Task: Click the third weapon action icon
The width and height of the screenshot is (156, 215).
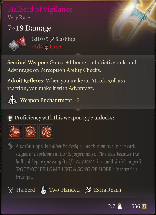Action: pos(46,131)
